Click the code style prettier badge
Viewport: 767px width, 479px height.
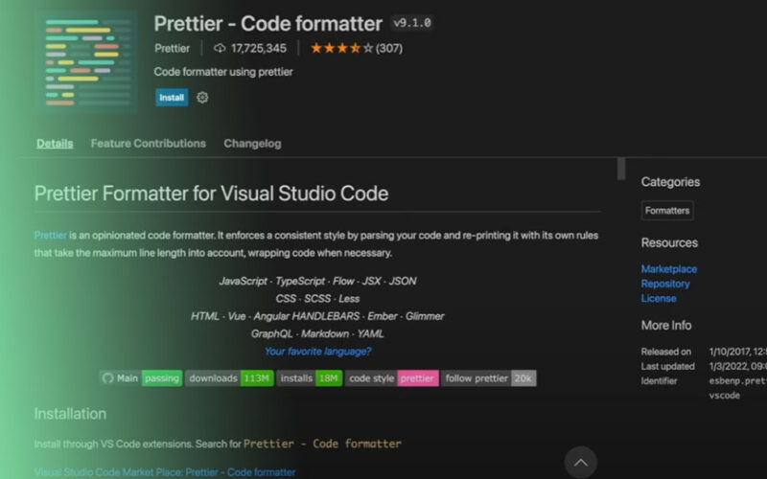[x=392, y=377]
